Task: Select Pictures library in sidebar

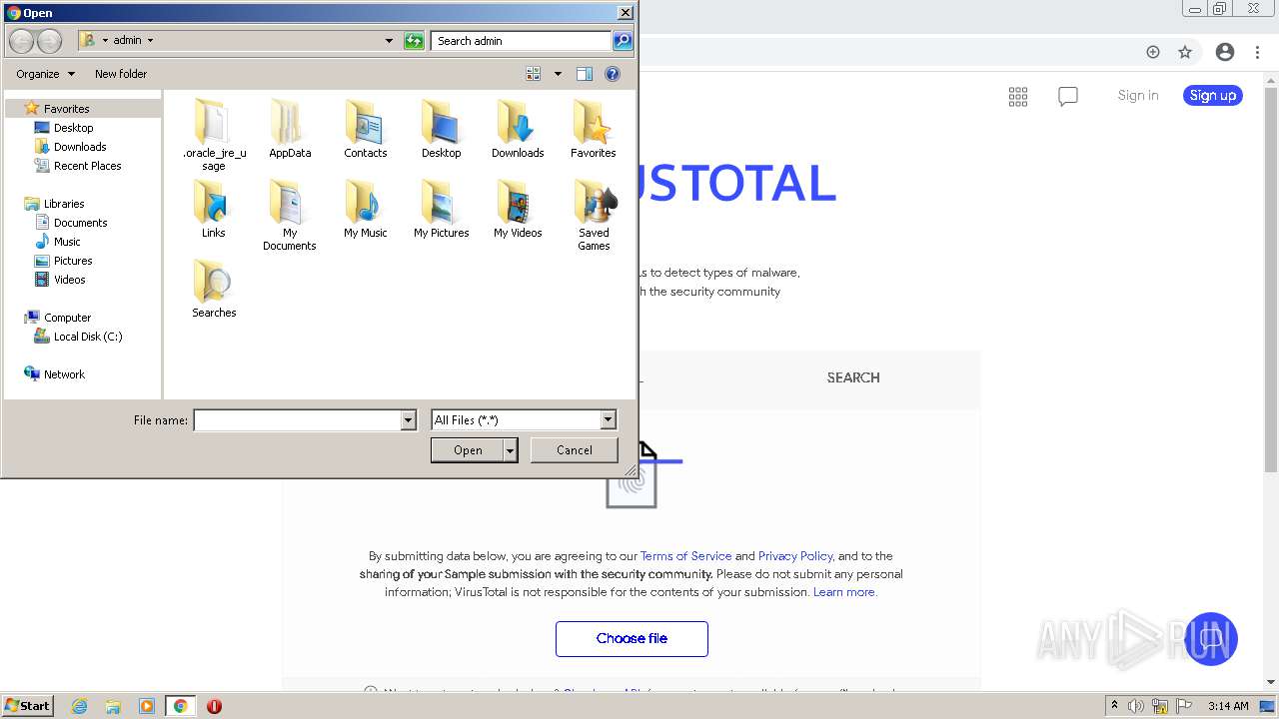Action: point(73,261)
